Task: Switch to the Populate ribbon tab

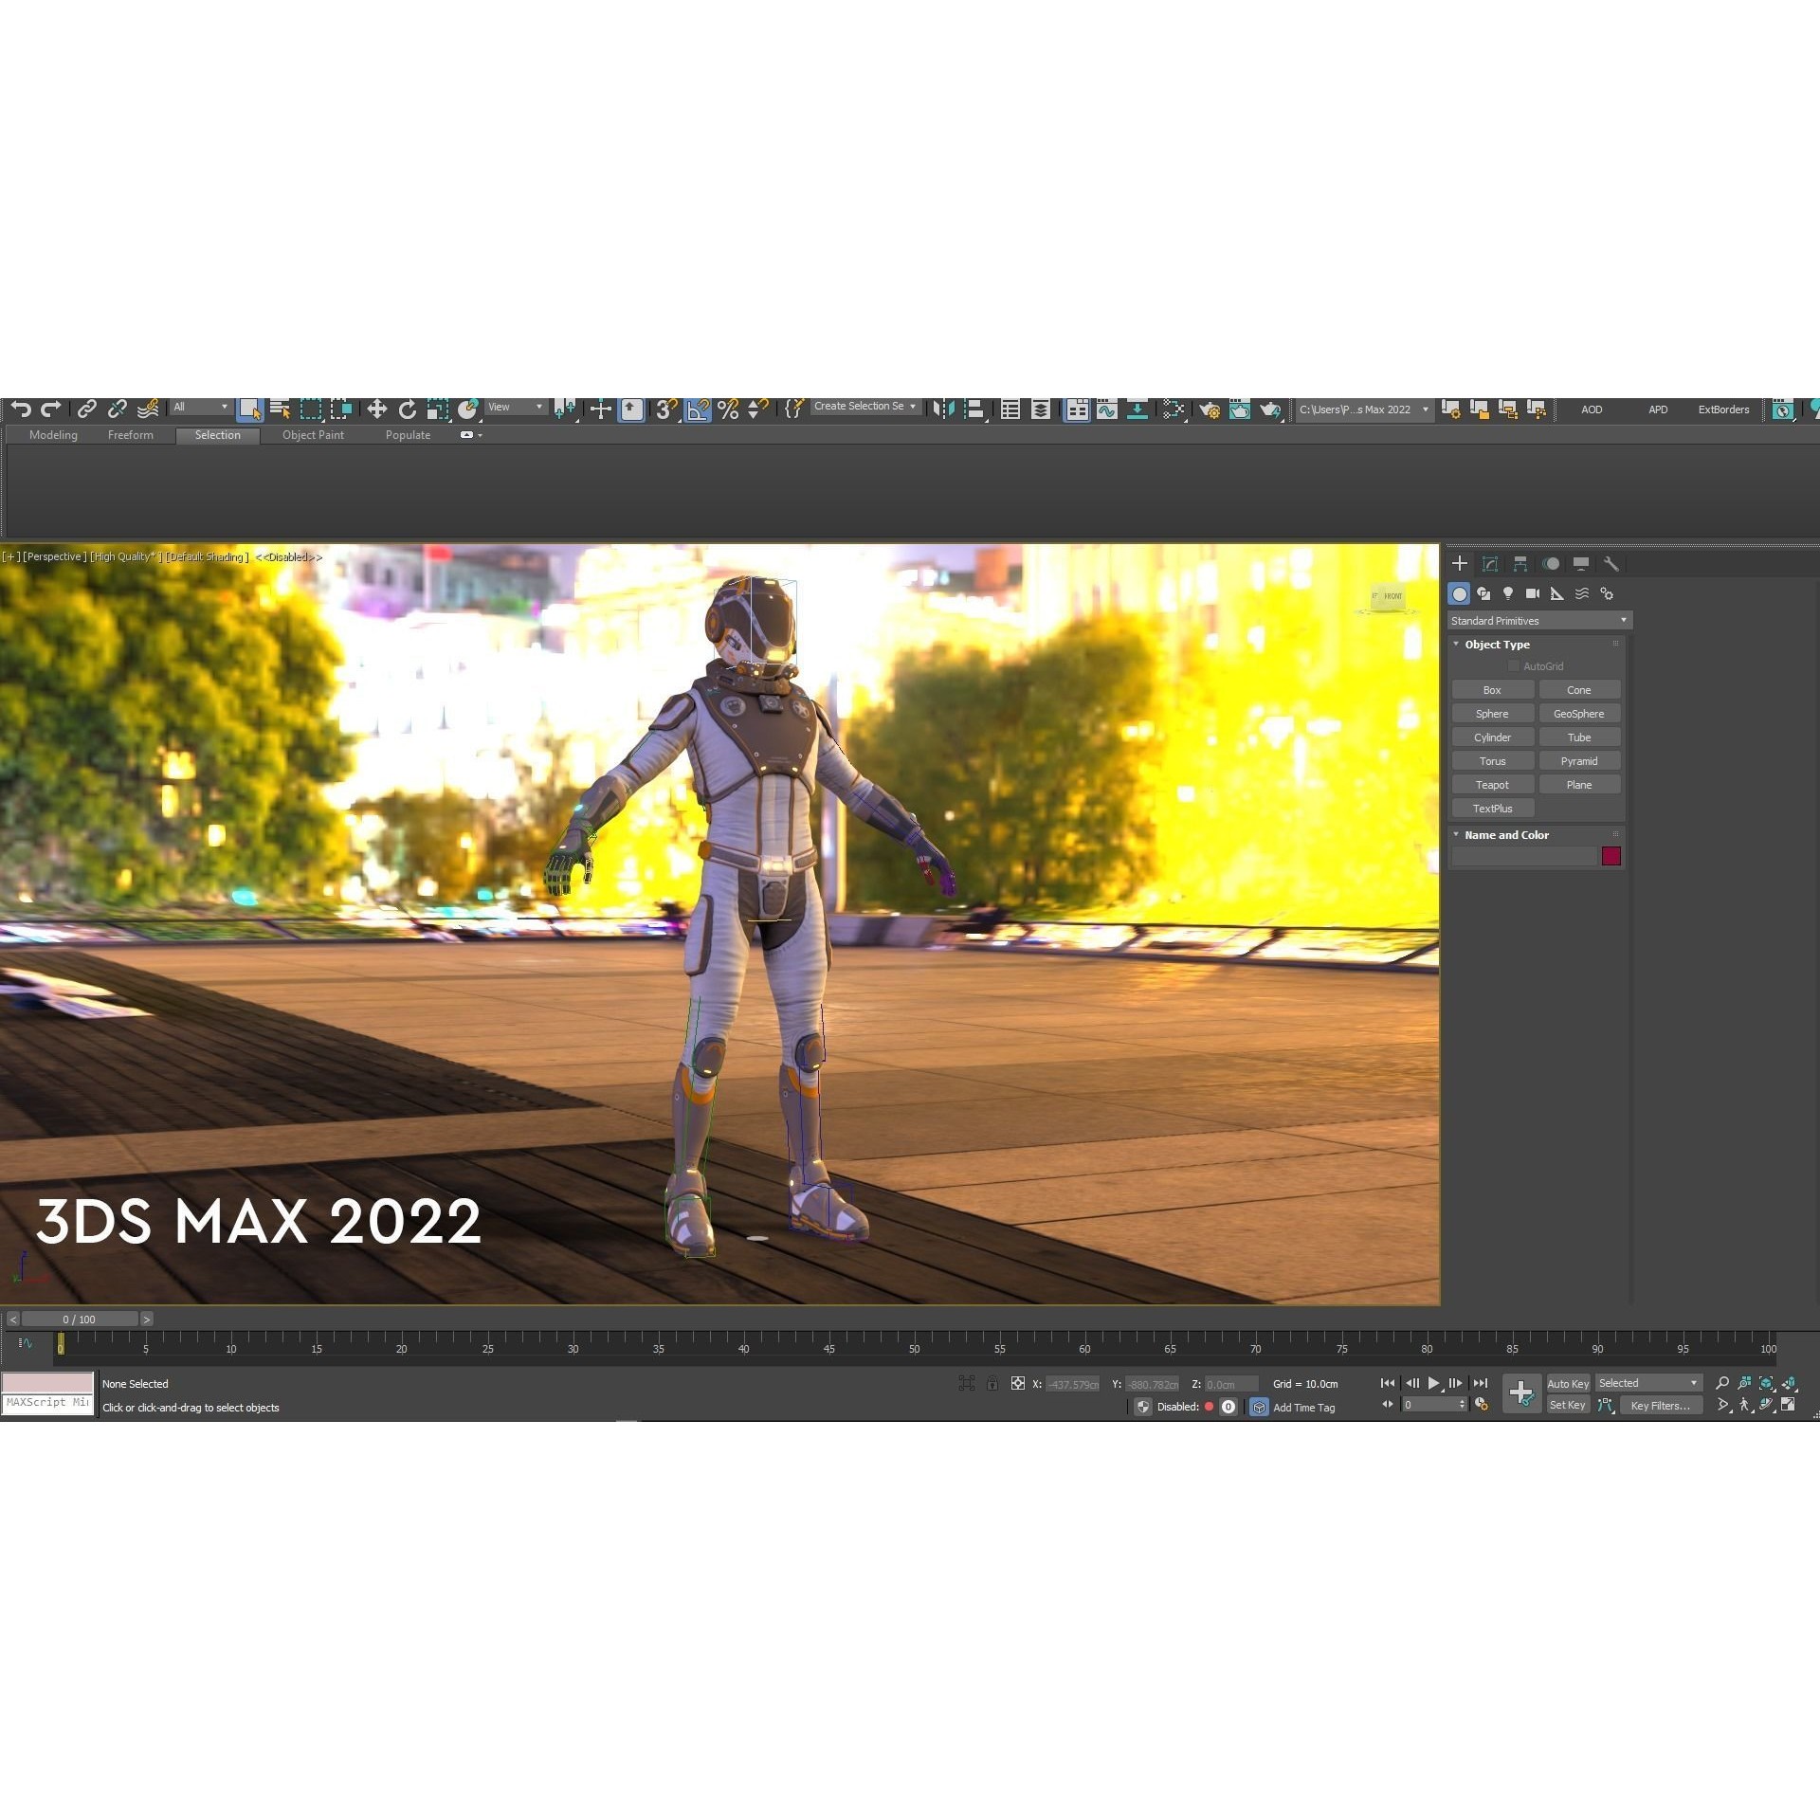Action: tap(408, 434)
